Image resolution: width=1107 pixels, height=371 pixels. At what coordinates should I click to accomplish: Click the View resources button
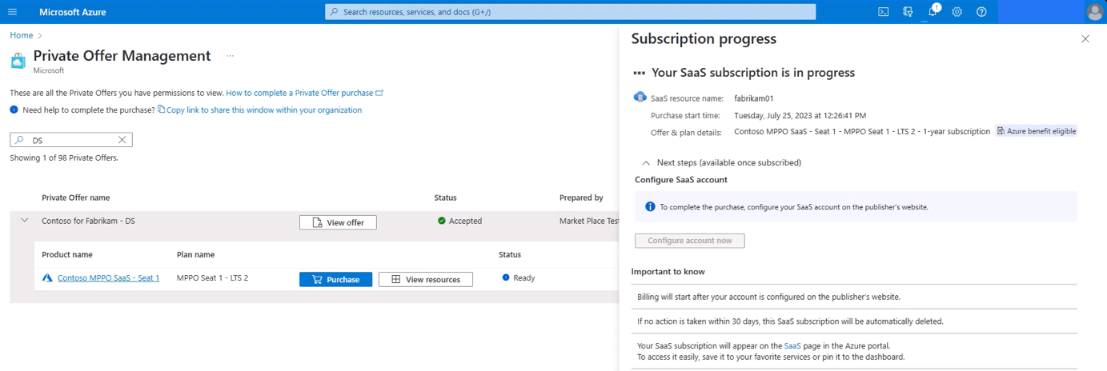pos(425,279)
